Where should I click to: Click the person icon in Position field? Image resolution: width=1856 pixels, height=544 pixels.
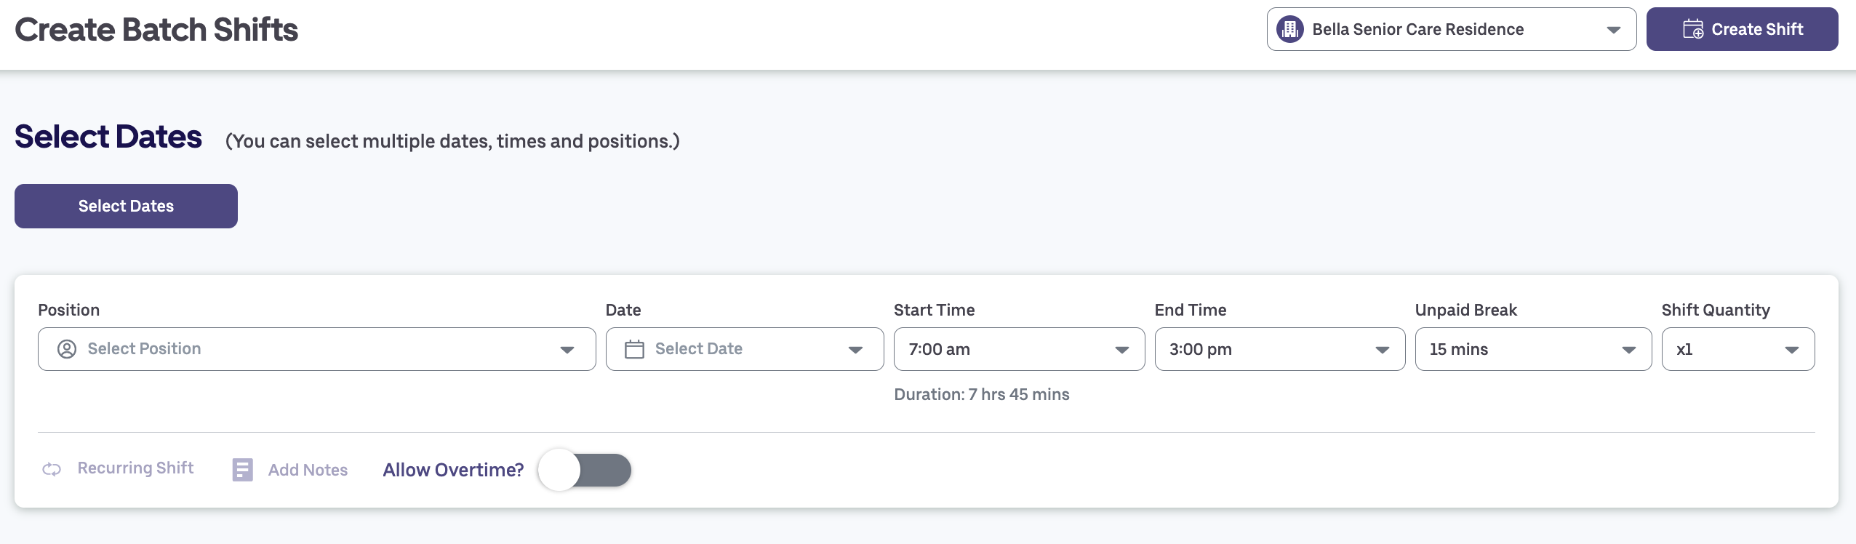coord(67,349)
